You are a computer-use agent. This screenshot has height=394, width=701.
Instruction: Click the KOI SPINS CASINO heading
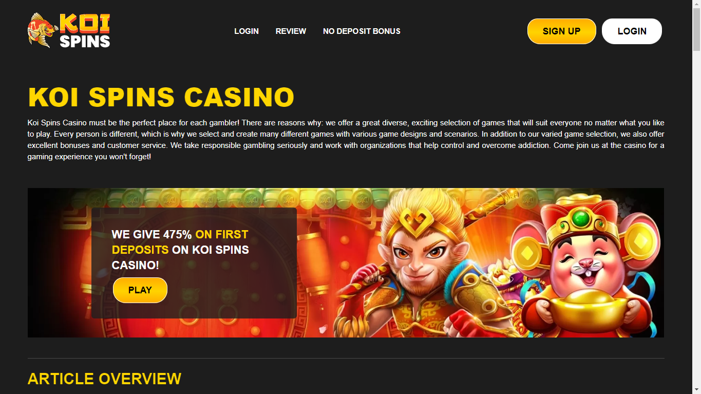pos(161,97)
